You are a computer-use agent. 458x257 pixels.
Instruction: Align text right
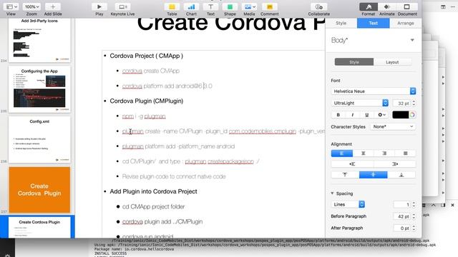(x=384, y=153)
